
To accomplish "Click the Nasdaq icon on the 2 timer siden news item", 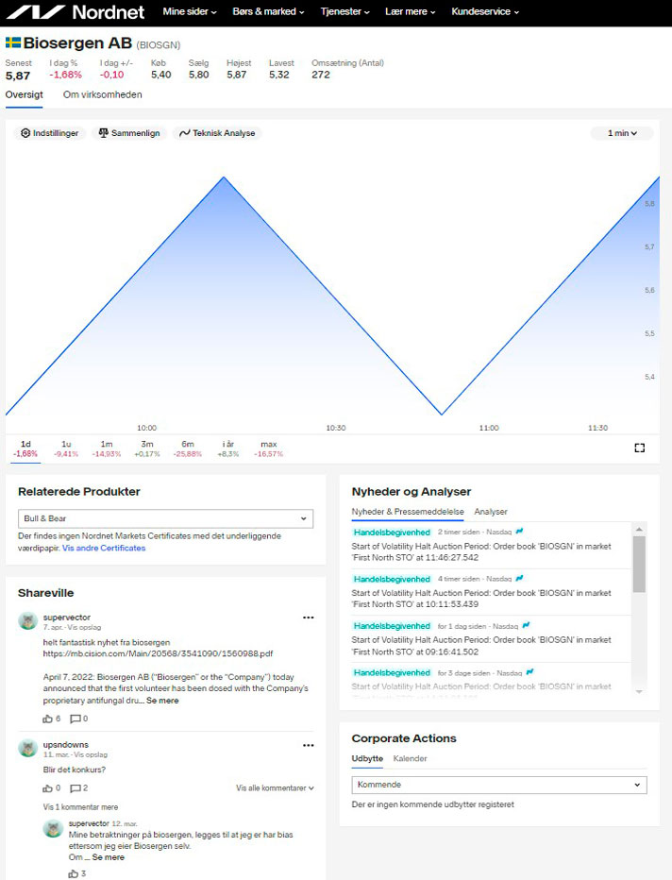I will tap(519, 531).
